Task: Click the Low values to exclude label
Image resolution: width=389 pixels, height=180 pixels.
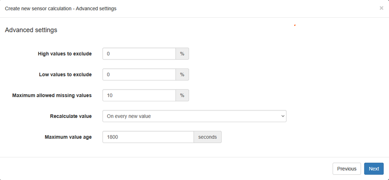Action: pos(65,75)
